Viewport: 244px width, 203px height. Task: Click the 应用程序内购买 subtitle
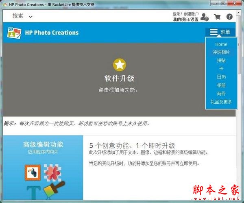tap(43, 152)
